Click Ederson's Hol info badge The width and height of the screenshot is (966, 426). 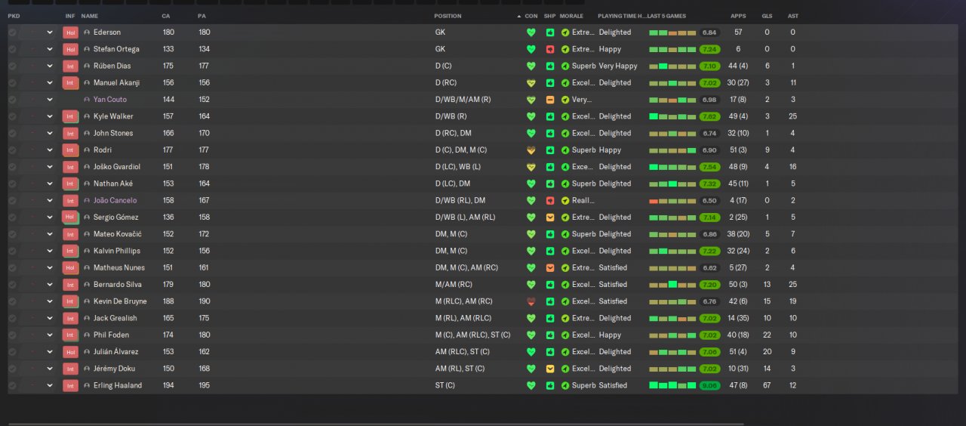click(x=70, y=32)
